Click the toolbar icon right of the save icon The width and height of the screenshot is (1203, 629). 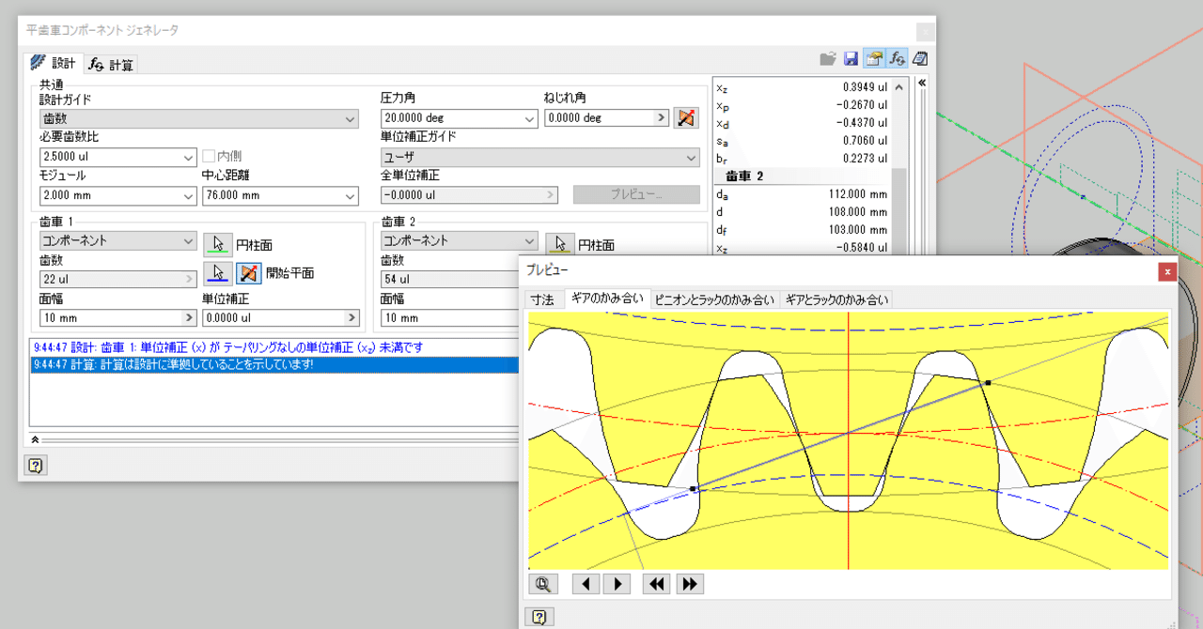873,59
